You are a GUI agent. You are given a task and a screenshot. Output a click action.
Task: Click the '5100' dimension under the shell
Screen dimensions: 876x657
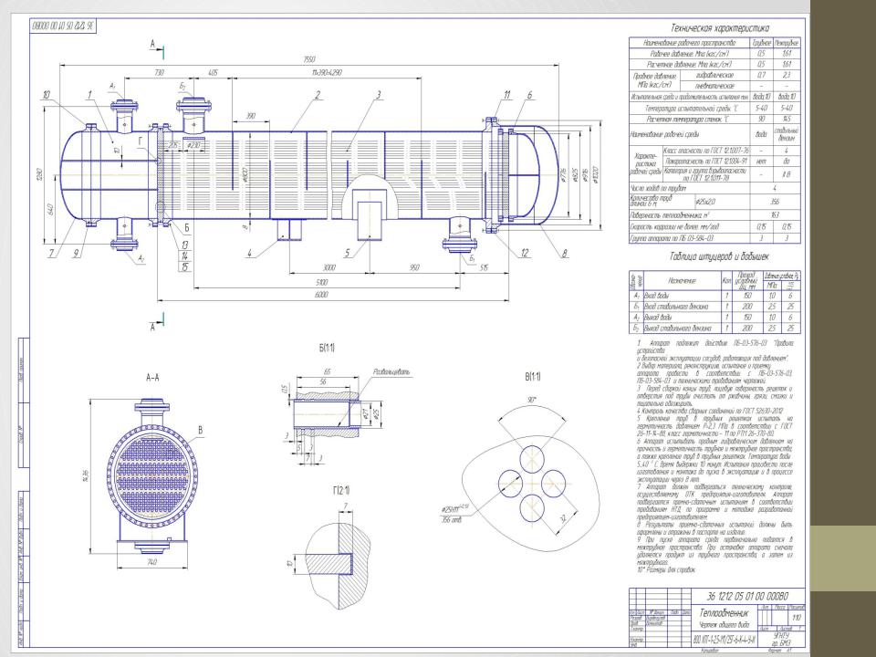(321, 282)
